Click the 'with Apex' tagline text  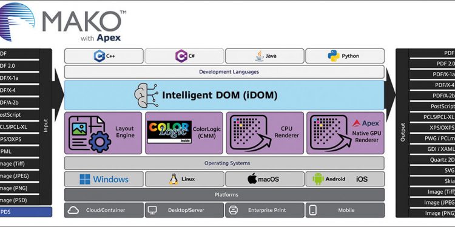click(101, 38)
